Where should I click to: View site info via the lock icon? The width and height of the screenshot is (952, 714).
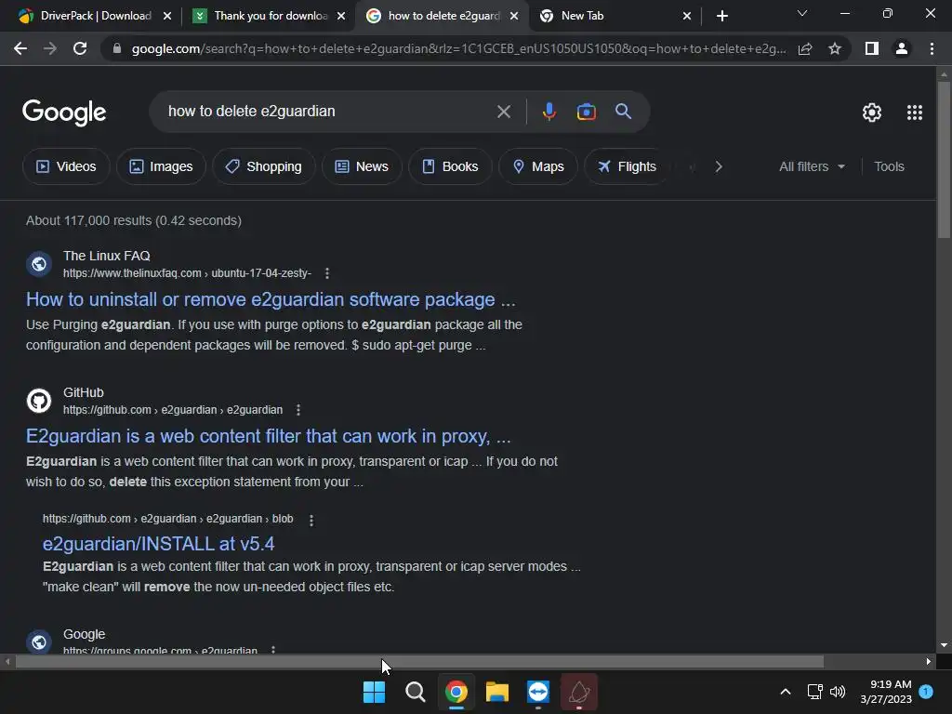[116, 48]
